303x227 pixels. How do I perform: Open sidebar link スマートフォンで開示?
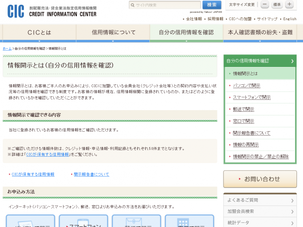[x=251, y=97]
